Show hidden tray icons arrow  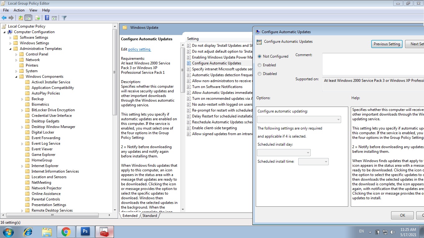370,232
